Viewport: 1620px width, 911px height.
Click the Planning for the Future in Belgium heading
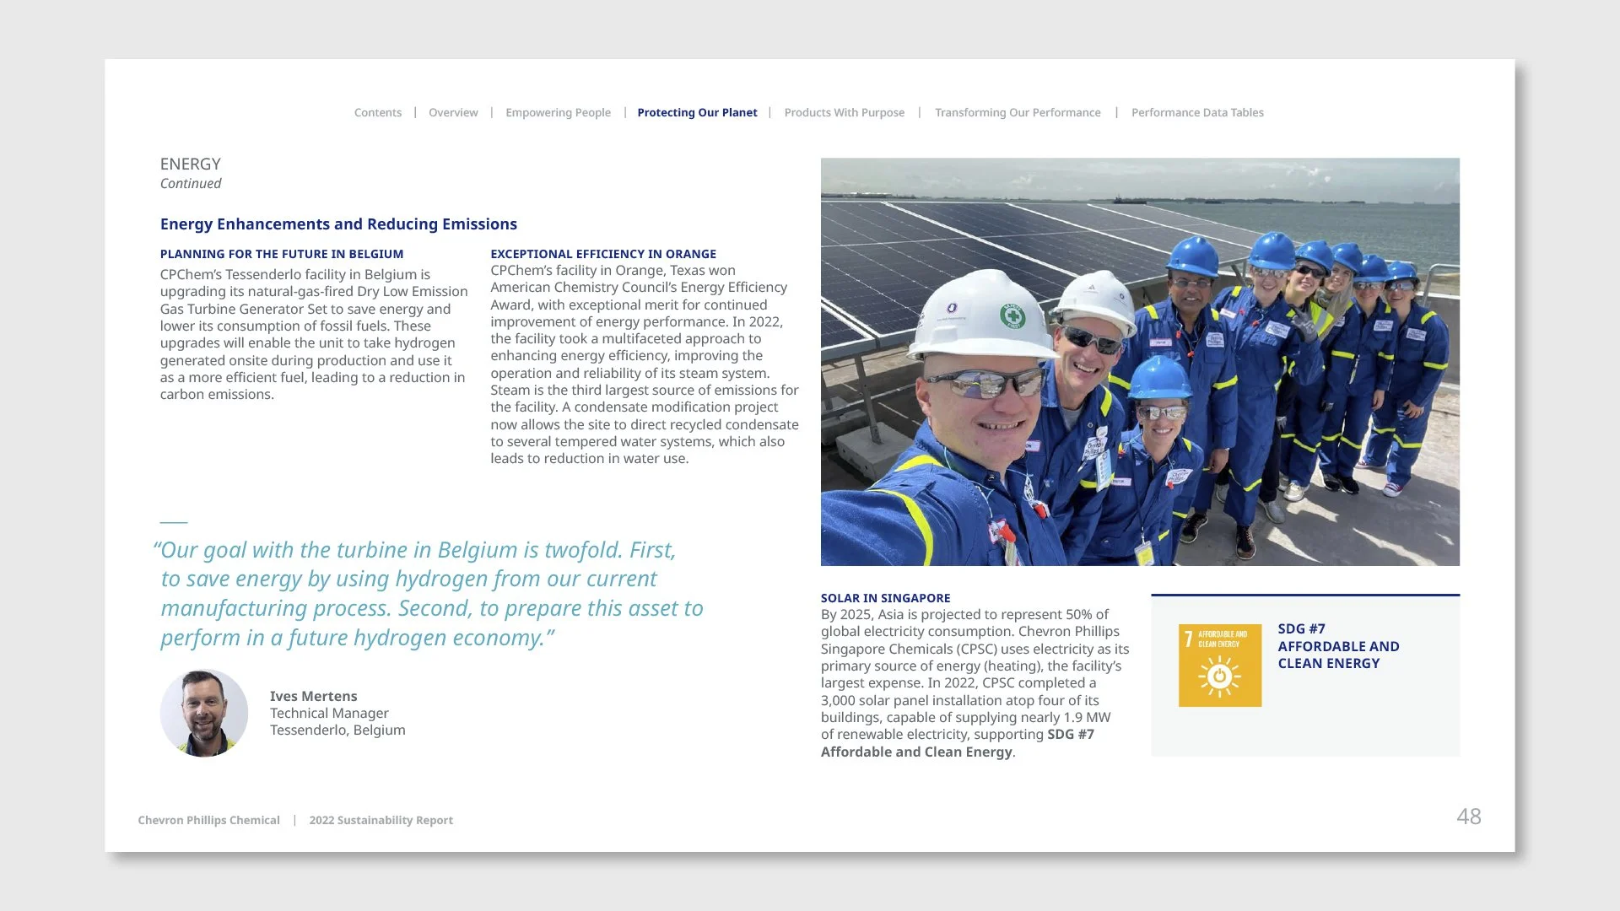[282, 254]
